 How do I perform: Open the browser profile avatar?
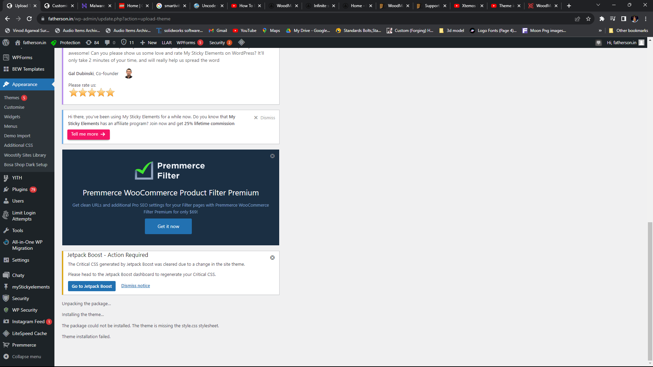click(635, 19)
